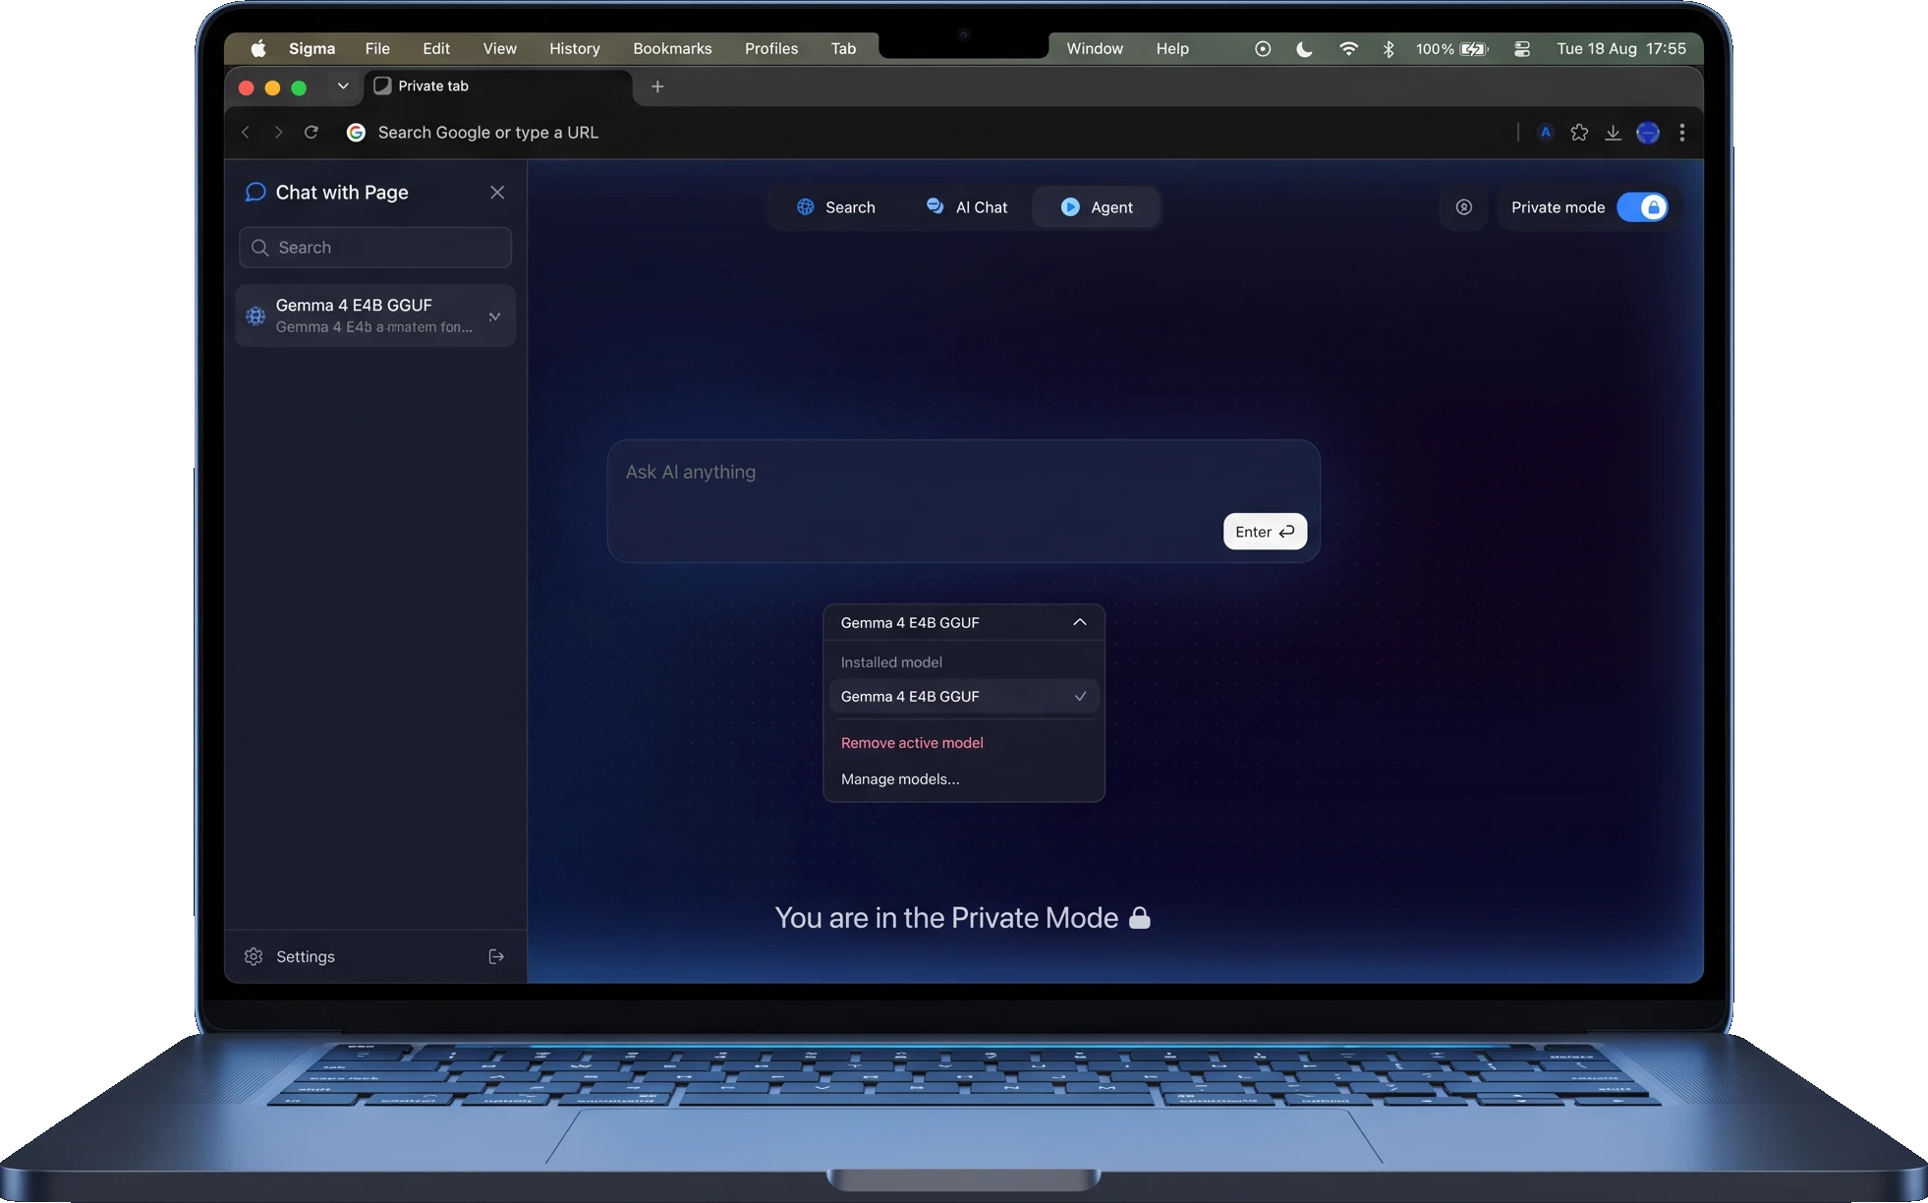Viewport: 1928px width, 1203px height.
Task: Open the Sigma app menu
Action: (x=312, y=48)
